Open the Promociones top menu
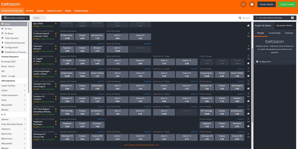Screen dimensions: 298x149 [x=81, y=11]
